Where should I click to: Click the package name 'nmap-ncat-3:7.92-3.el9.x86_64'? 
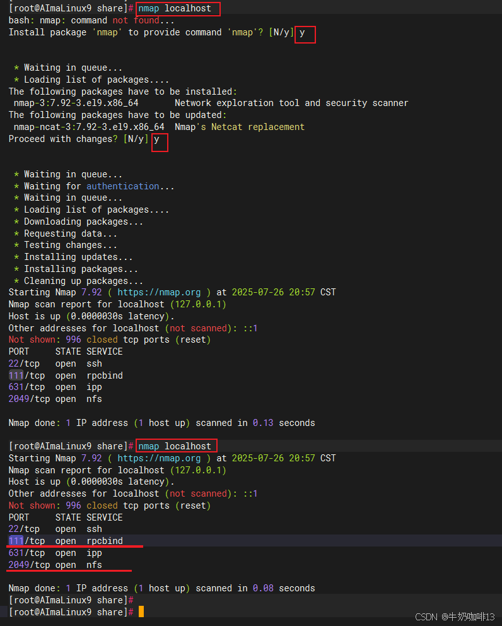coord(89,127)
